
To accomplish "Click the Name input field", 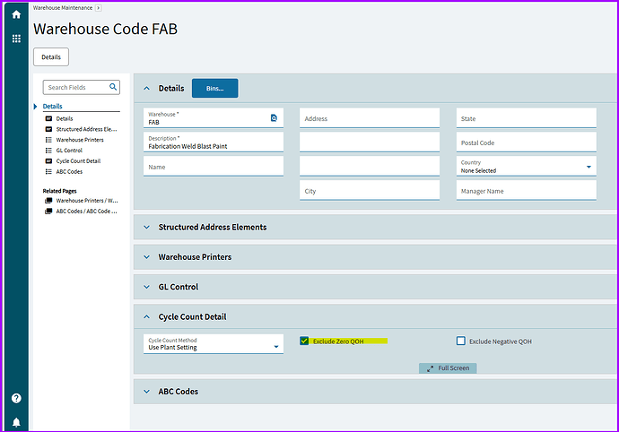I will 214,167.
